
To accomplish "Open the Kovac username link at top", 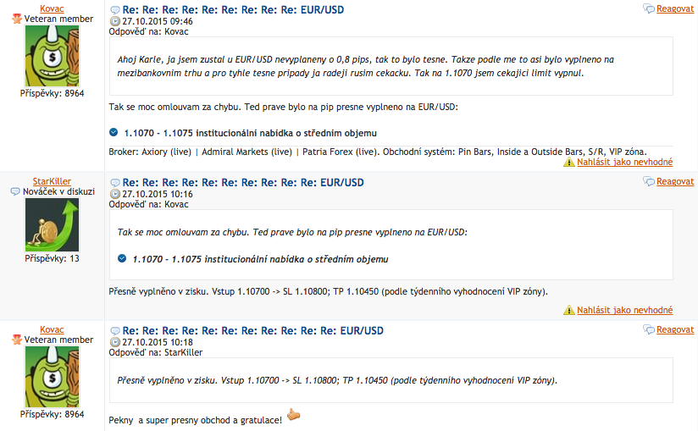I will tap(52, 8).
